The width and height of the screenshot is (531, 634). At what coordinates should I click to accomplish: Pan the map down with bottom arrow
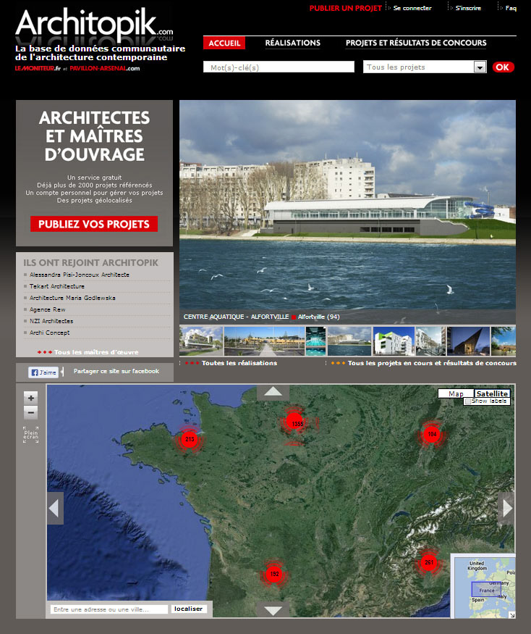(273, 610)
